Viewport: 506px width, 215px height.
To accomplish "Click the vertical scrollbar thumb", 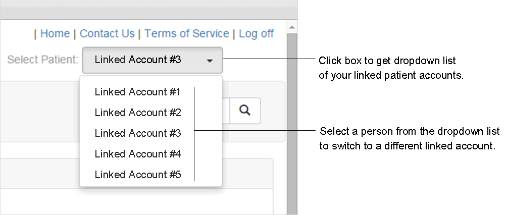I will tap(292, 124).
